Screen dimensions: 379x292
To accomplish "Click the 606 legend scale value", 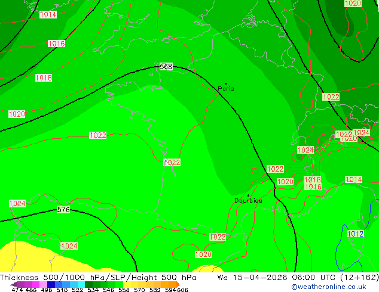I will (182, 290).
